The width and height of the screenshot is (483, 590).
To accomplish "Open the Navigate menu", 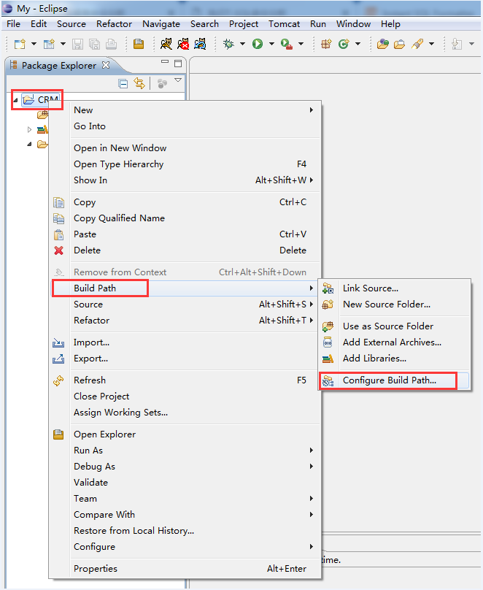I will pyautogui.click(x=161, y=23).
